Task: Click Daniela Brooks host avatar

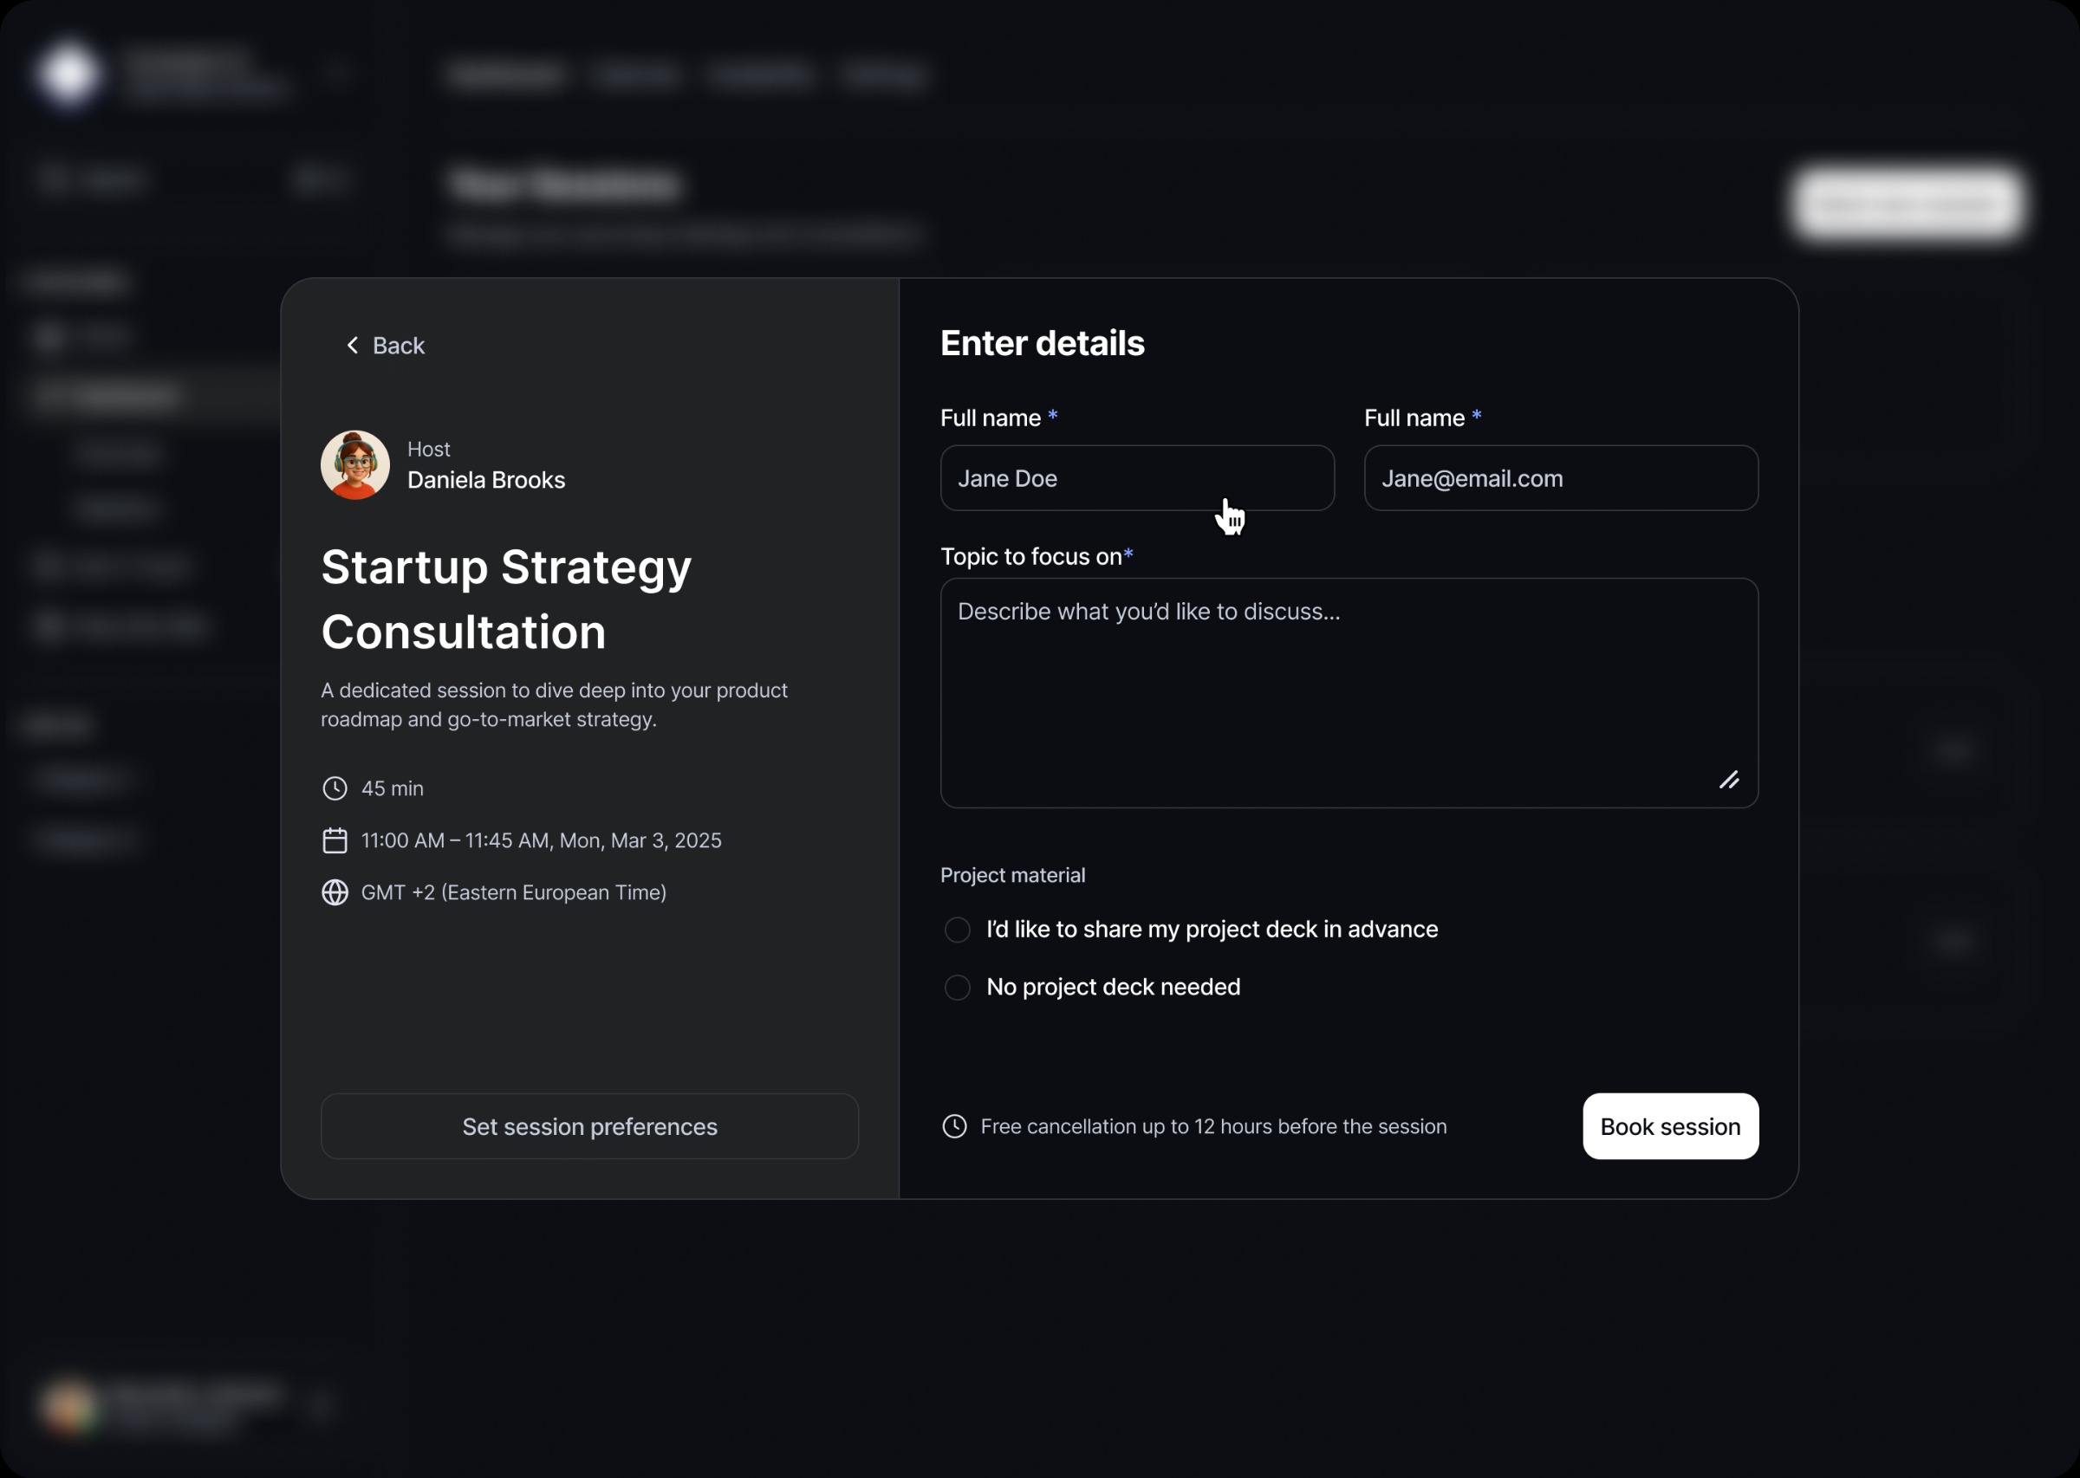Action: click(x=355, y=465)
